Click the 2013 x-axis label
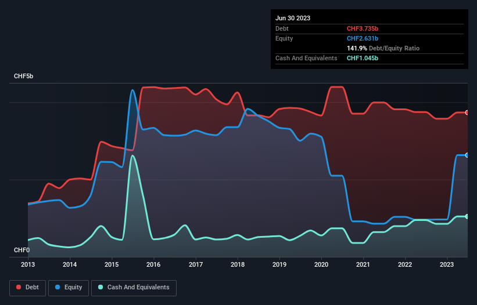This screenshot has width=477, height=305. coord(28,264)
